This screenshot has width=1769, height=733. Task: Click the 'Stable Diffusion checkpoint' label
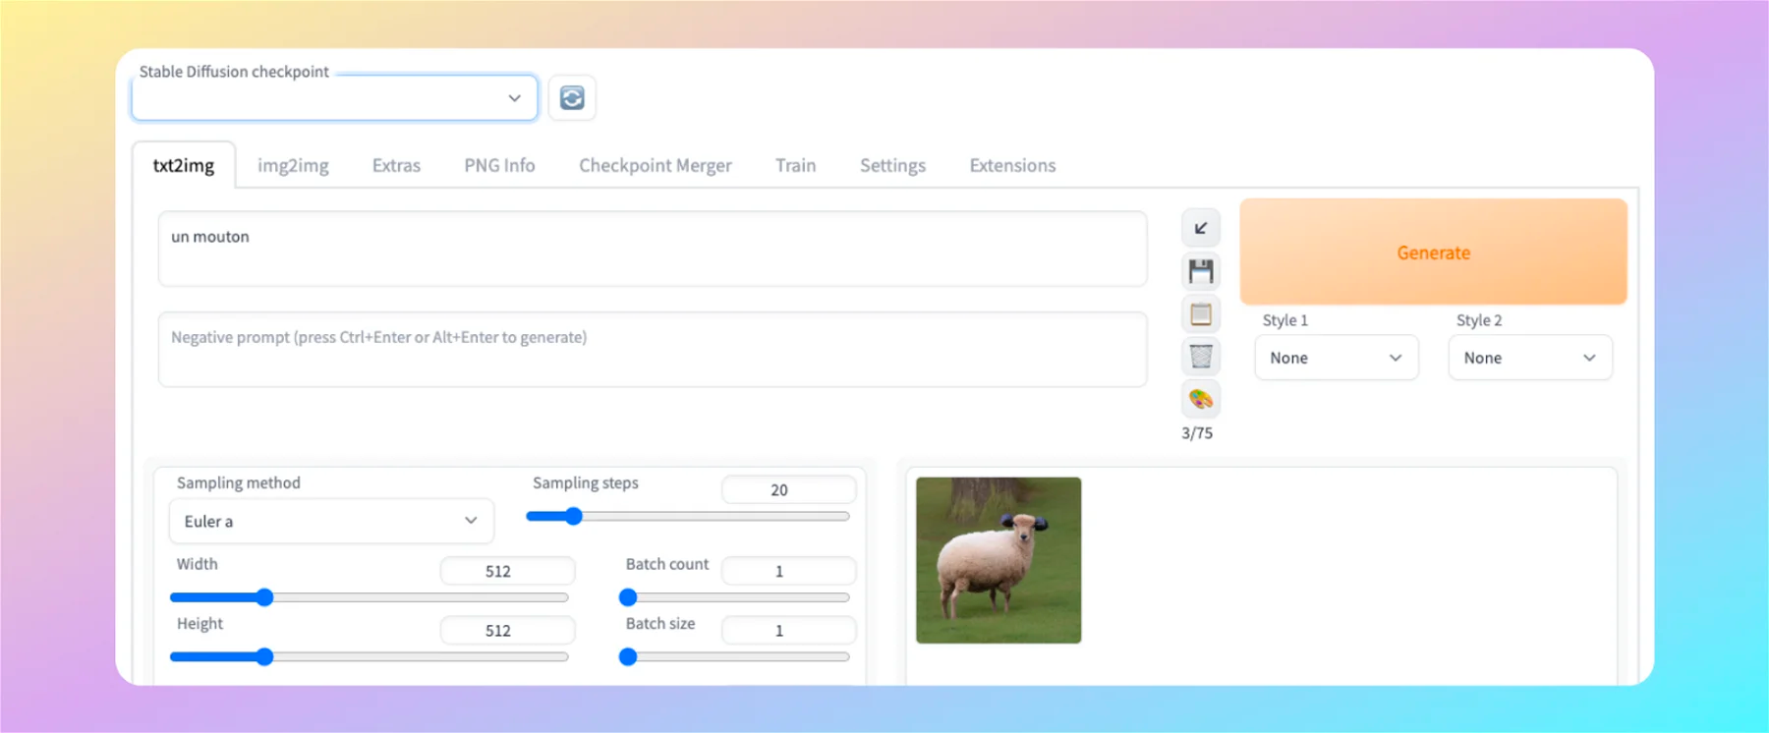click(x=234, y=72)
